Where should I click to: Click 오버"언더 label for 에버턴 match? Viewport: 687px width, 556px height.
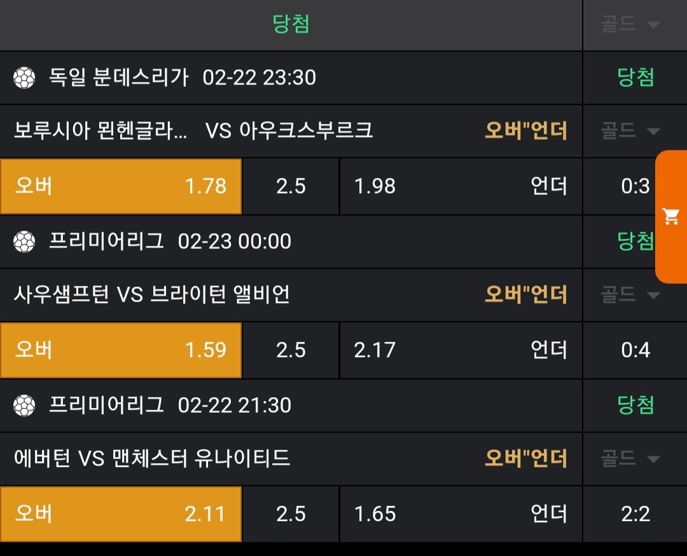pyautogui.click(x=525, y=458)
